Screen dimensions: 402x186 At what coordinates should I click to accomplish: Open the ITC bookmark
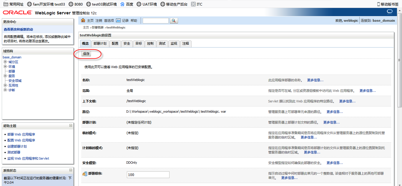(x=197, y=4)
